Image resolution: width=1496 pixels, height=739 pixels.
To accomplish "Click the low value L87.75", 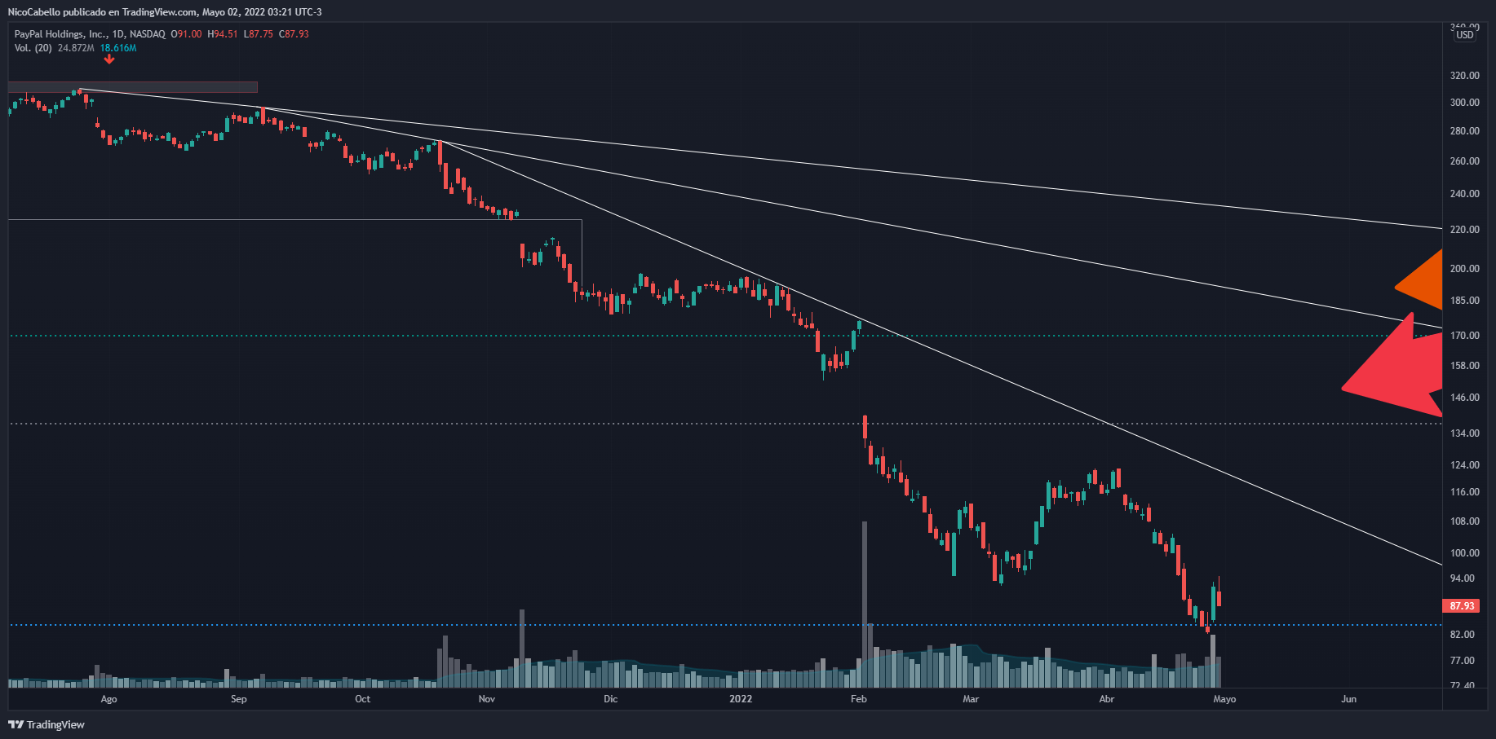I will tap(258, 34).
